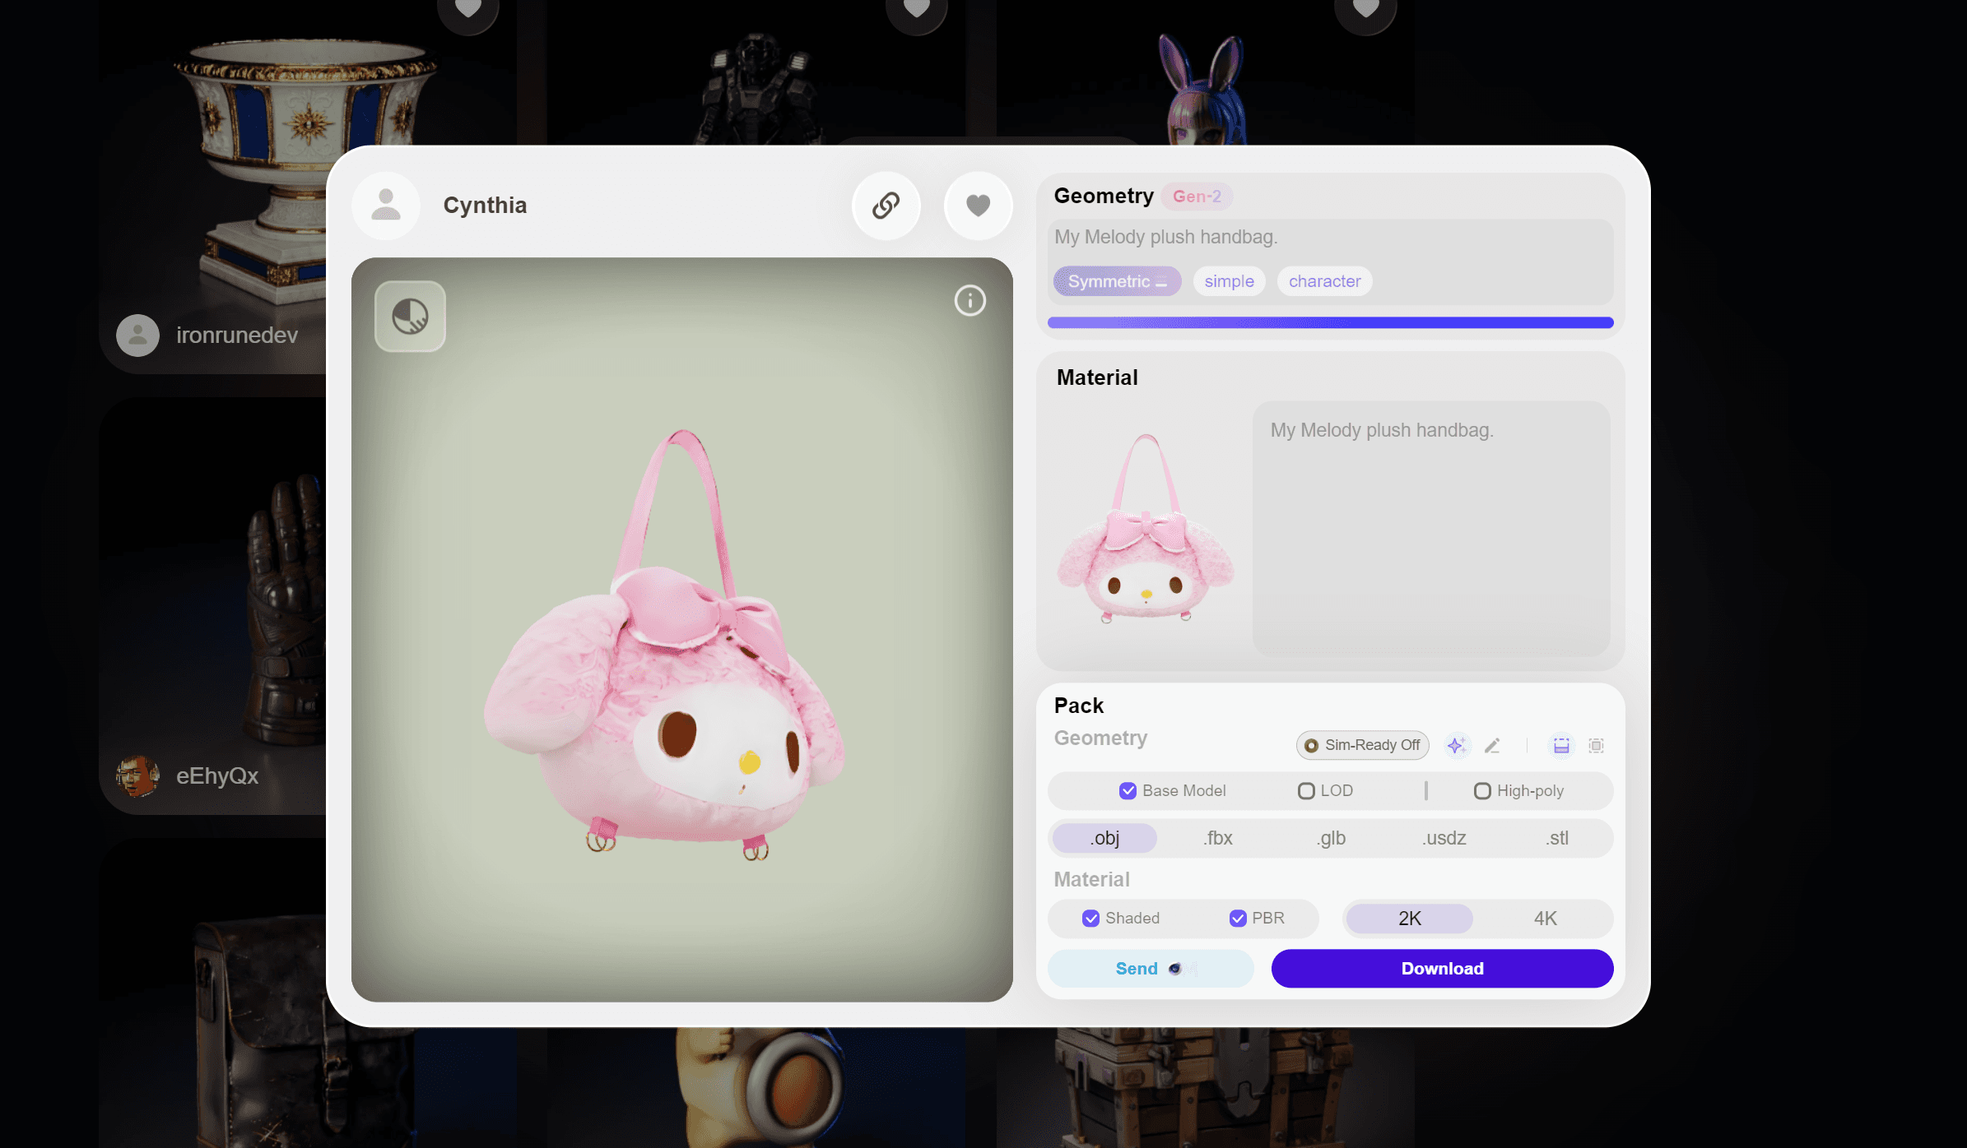Toggle the viewport shading mode icon

pos(410,317)
